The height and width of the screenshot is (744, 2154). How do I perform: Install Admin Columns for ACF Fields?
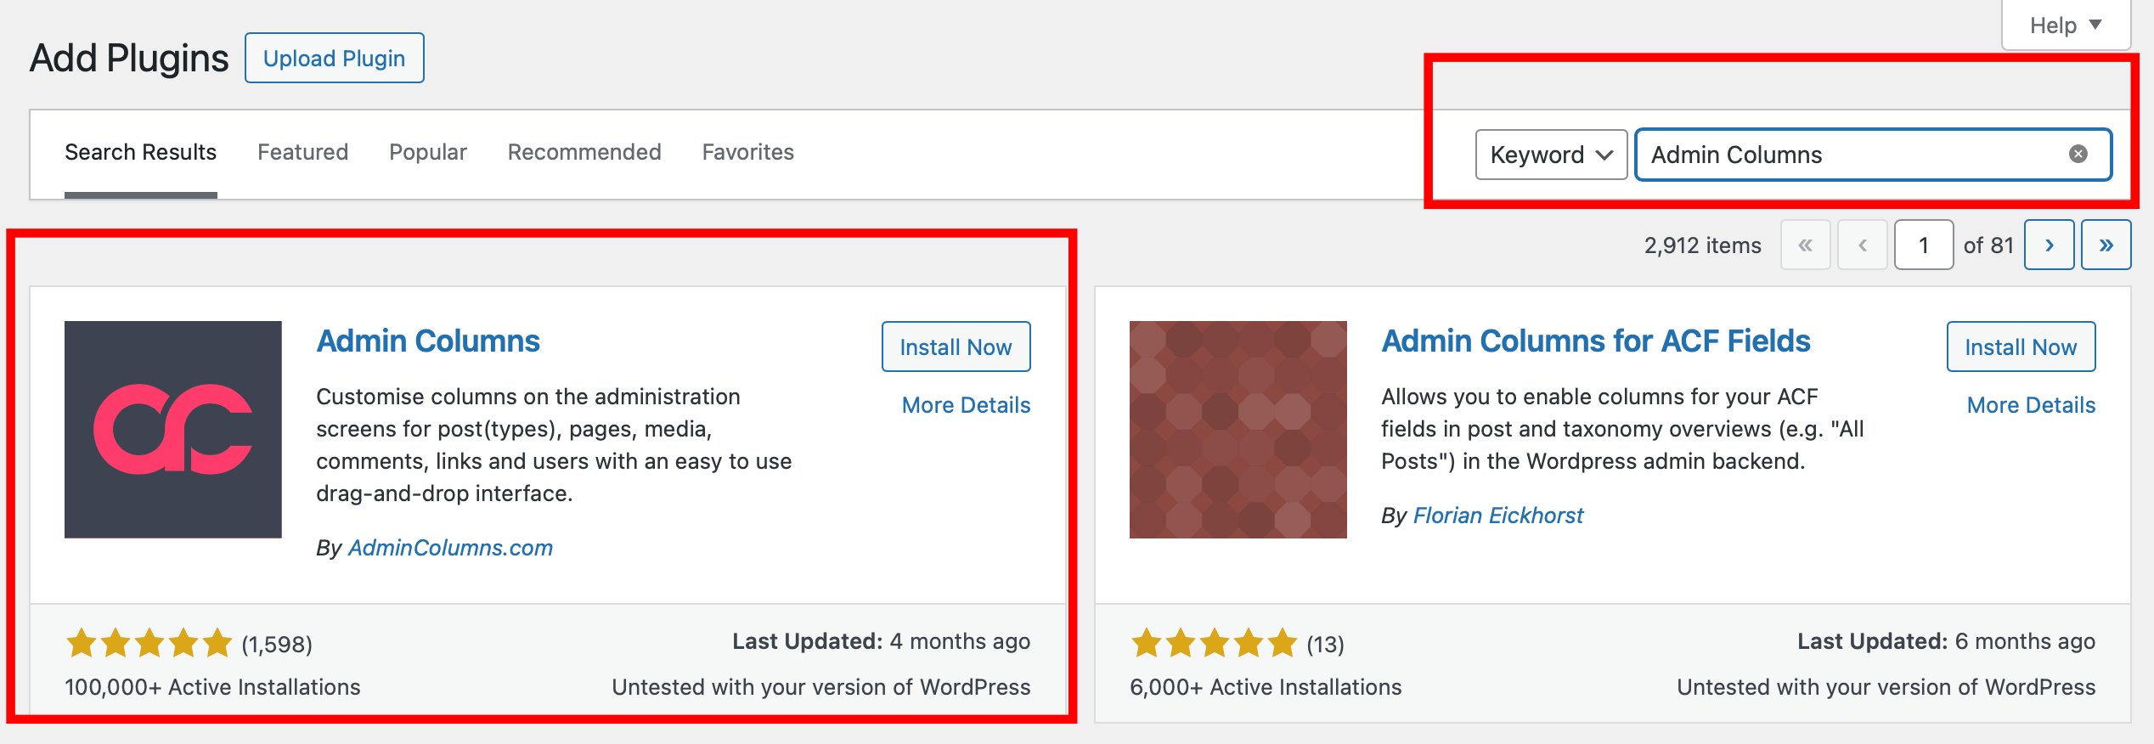[2021, 347]
